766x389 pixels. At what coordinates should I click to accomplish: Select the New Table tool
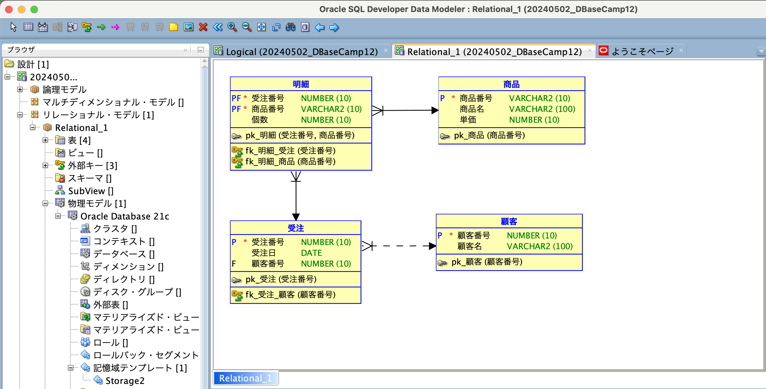click(29, 28)
